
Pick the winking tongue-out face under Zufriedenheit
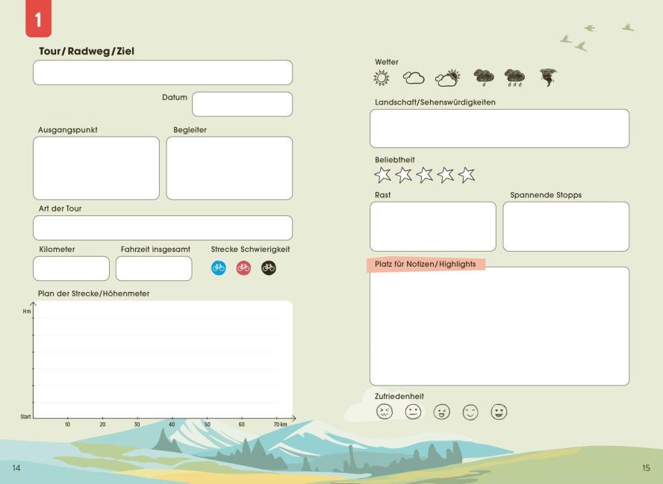(x=442, y=412)
